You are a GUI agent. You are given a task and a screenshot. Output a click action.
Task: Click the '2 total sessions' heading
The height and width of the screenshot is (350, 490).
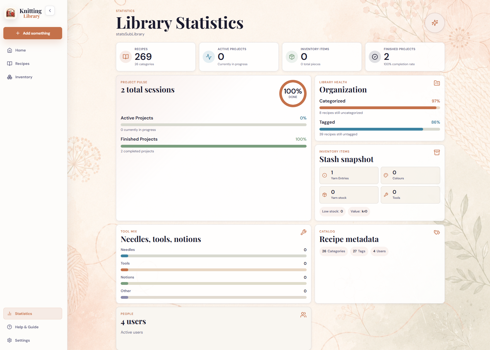pos(147,90)
